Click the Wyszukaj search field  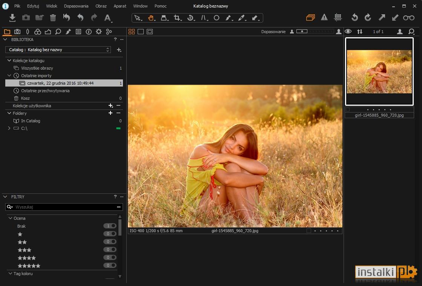point(64,207)
